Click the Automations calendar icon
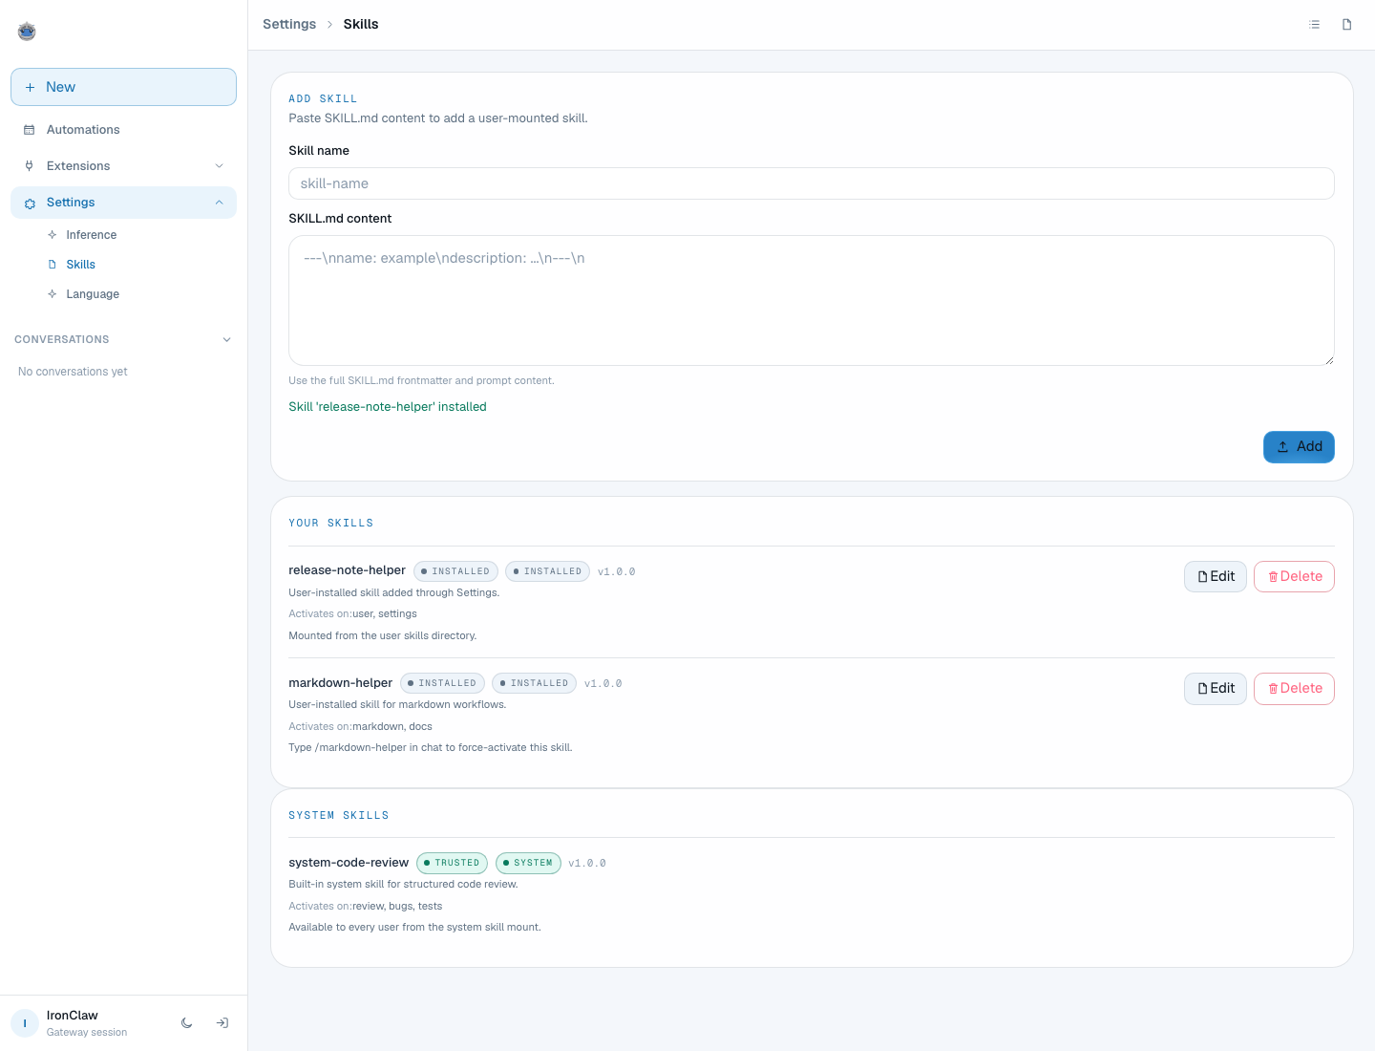1375x1051 pixels. (x=30, y=130)
